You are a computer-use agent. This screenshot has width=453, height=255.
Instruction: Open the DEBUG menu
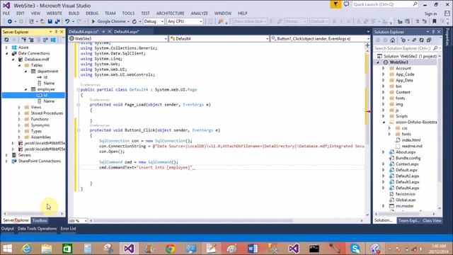click(x=92, y=13)
